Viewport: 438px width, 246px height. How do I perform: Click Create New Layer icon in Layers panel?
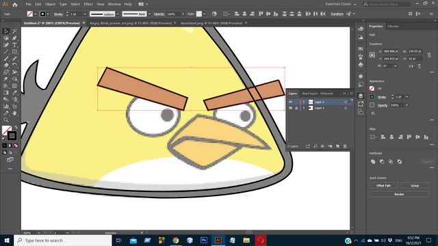[337, 146]
